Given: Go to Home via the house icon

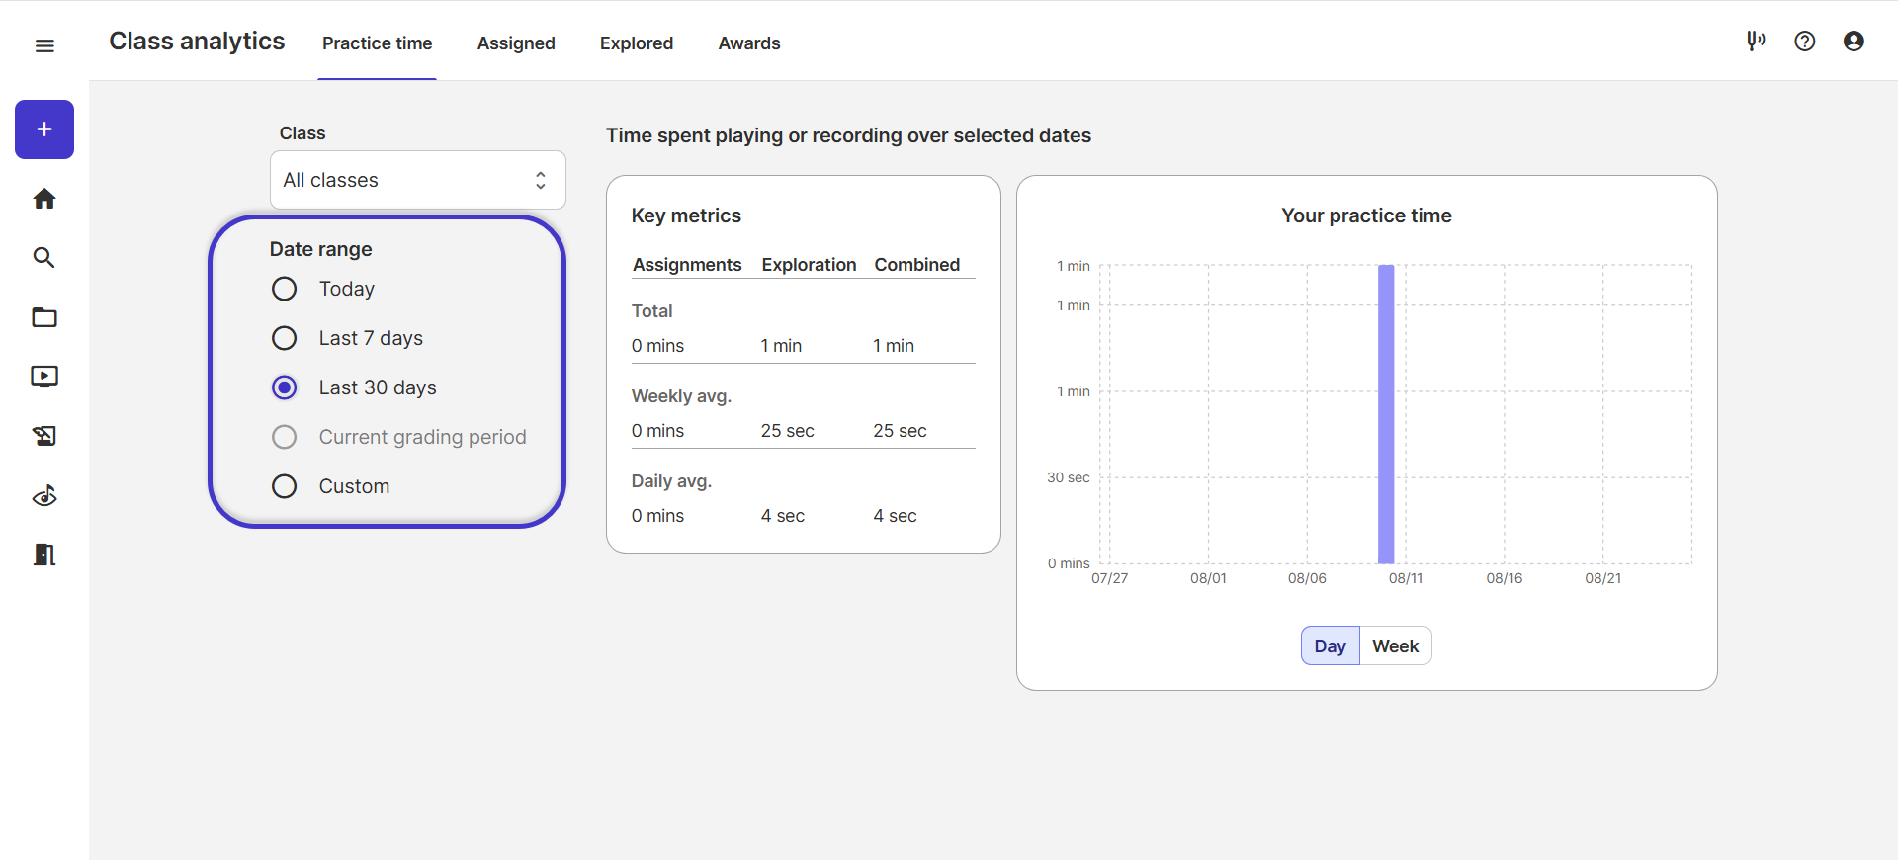Looking at the screenshot, I should [x=44, y=199].
